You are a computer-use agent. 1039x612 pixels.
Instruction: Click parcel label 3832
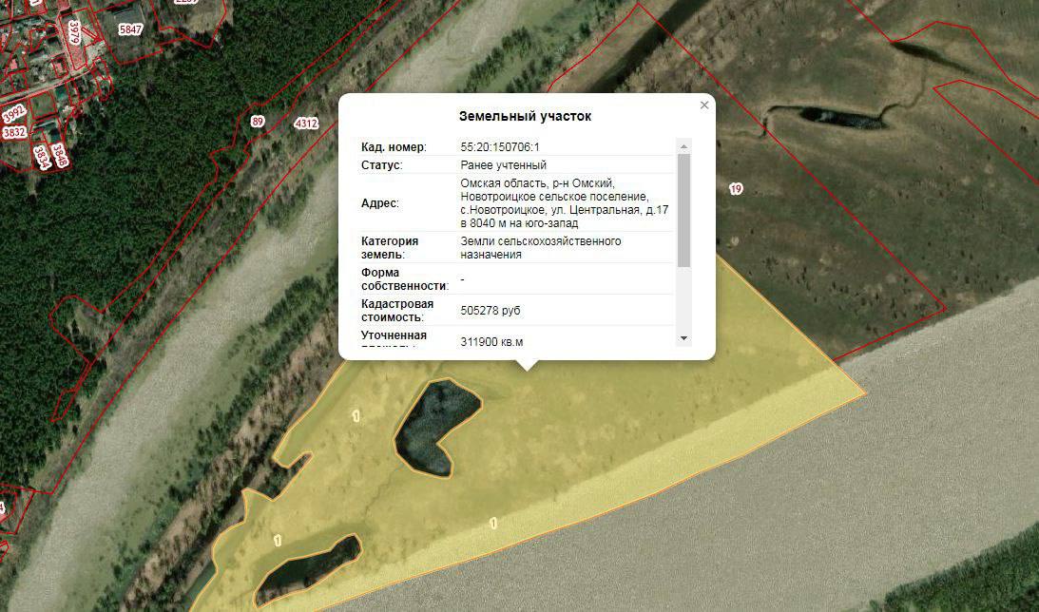[14, 132]
